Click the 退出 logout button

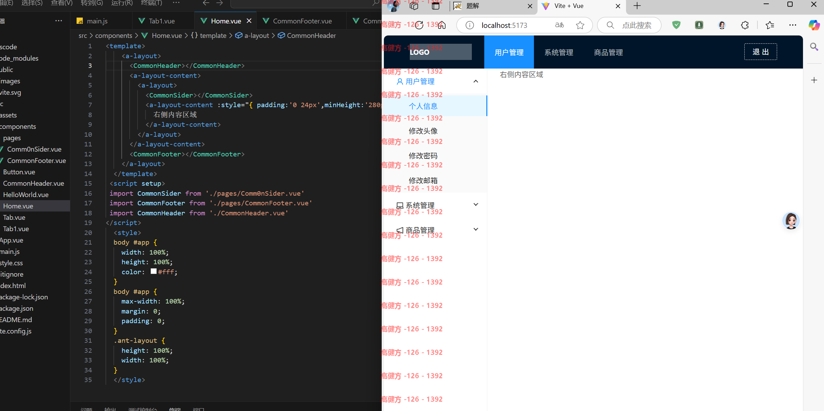[761, 52]
